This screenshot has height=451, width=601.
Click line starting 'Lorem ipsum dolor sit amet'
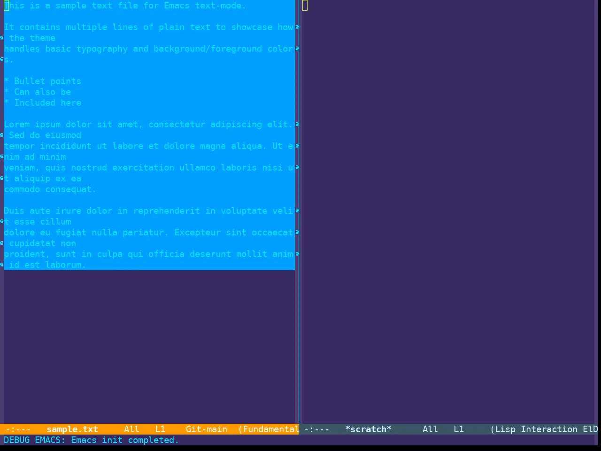149,124
